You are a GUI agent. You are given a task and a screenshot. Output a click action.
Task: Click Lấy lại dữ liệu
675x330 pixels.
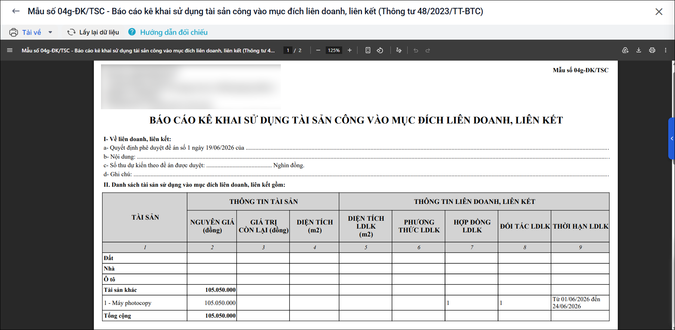99,32
